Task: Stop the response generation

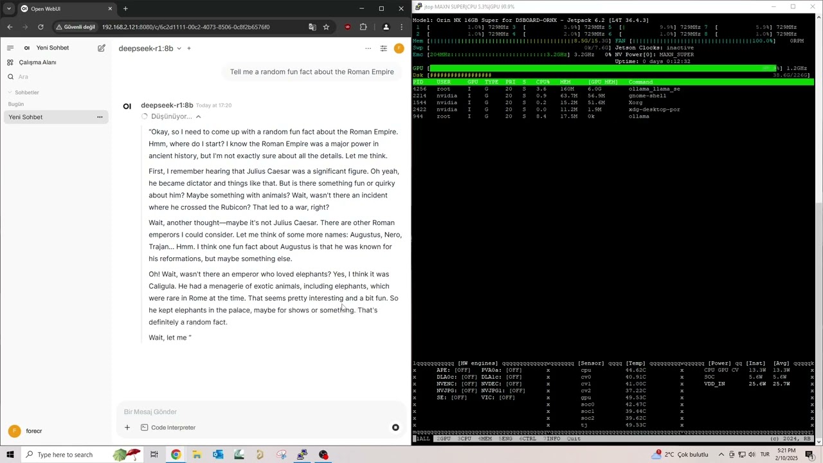Action: click(395, 428)
